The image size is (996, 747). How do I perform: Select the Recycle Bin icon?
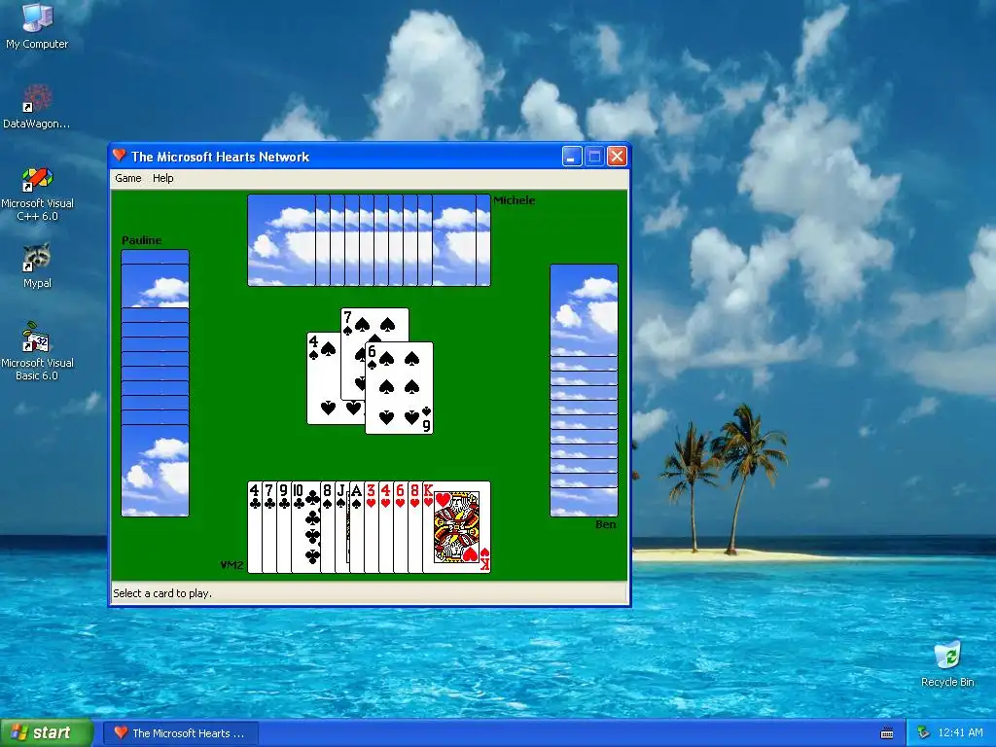pos(947,663)
